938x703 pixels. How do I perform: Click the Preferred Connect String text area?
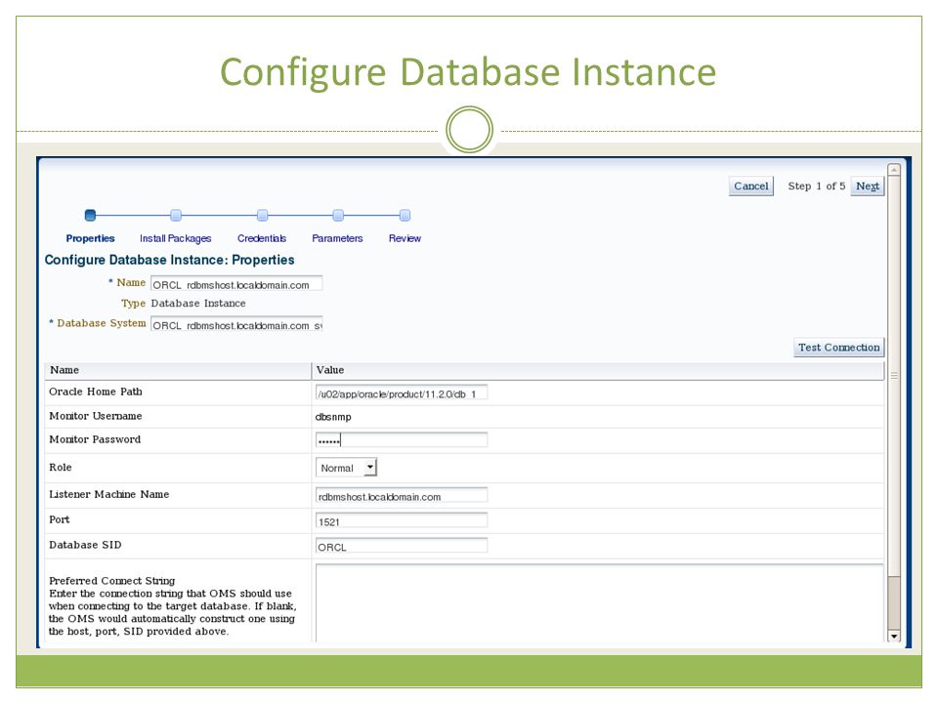tap(599, 603)
